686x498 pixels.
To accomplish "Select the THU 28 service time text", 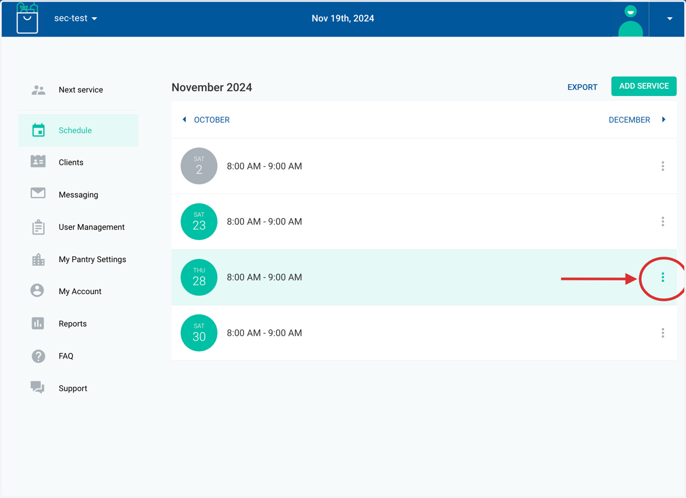I will (x=264, y=277).
